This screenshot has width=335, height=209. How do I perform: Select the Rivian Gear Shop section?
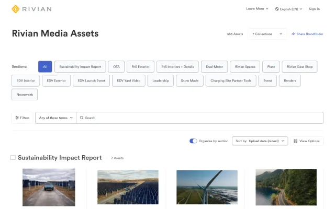(299, 66)
